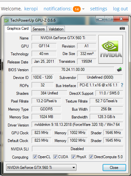Click the Shaders field 384 Unified
The image size is (131, 176).
coord(49,93)
